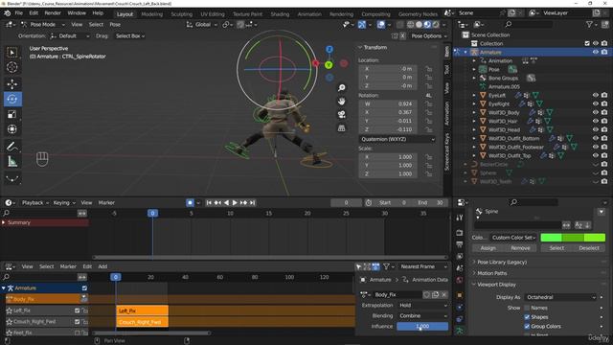Open the Display As Octahedral dropdown

560,297
